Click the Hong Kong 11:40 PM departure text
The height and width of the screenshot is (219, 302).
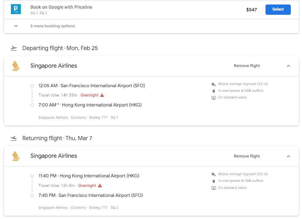89,176
